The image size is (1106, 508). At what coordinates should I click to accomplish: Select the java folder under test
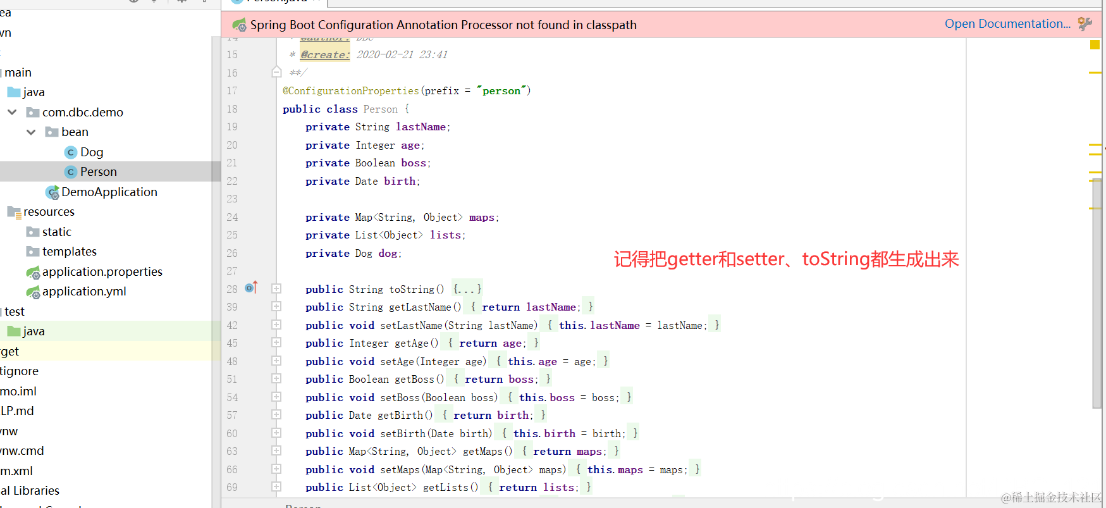[x=34, y=331]
